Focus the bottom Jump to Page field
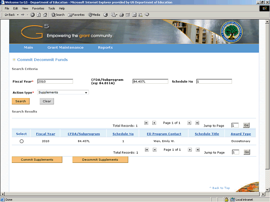 (235, 152)
